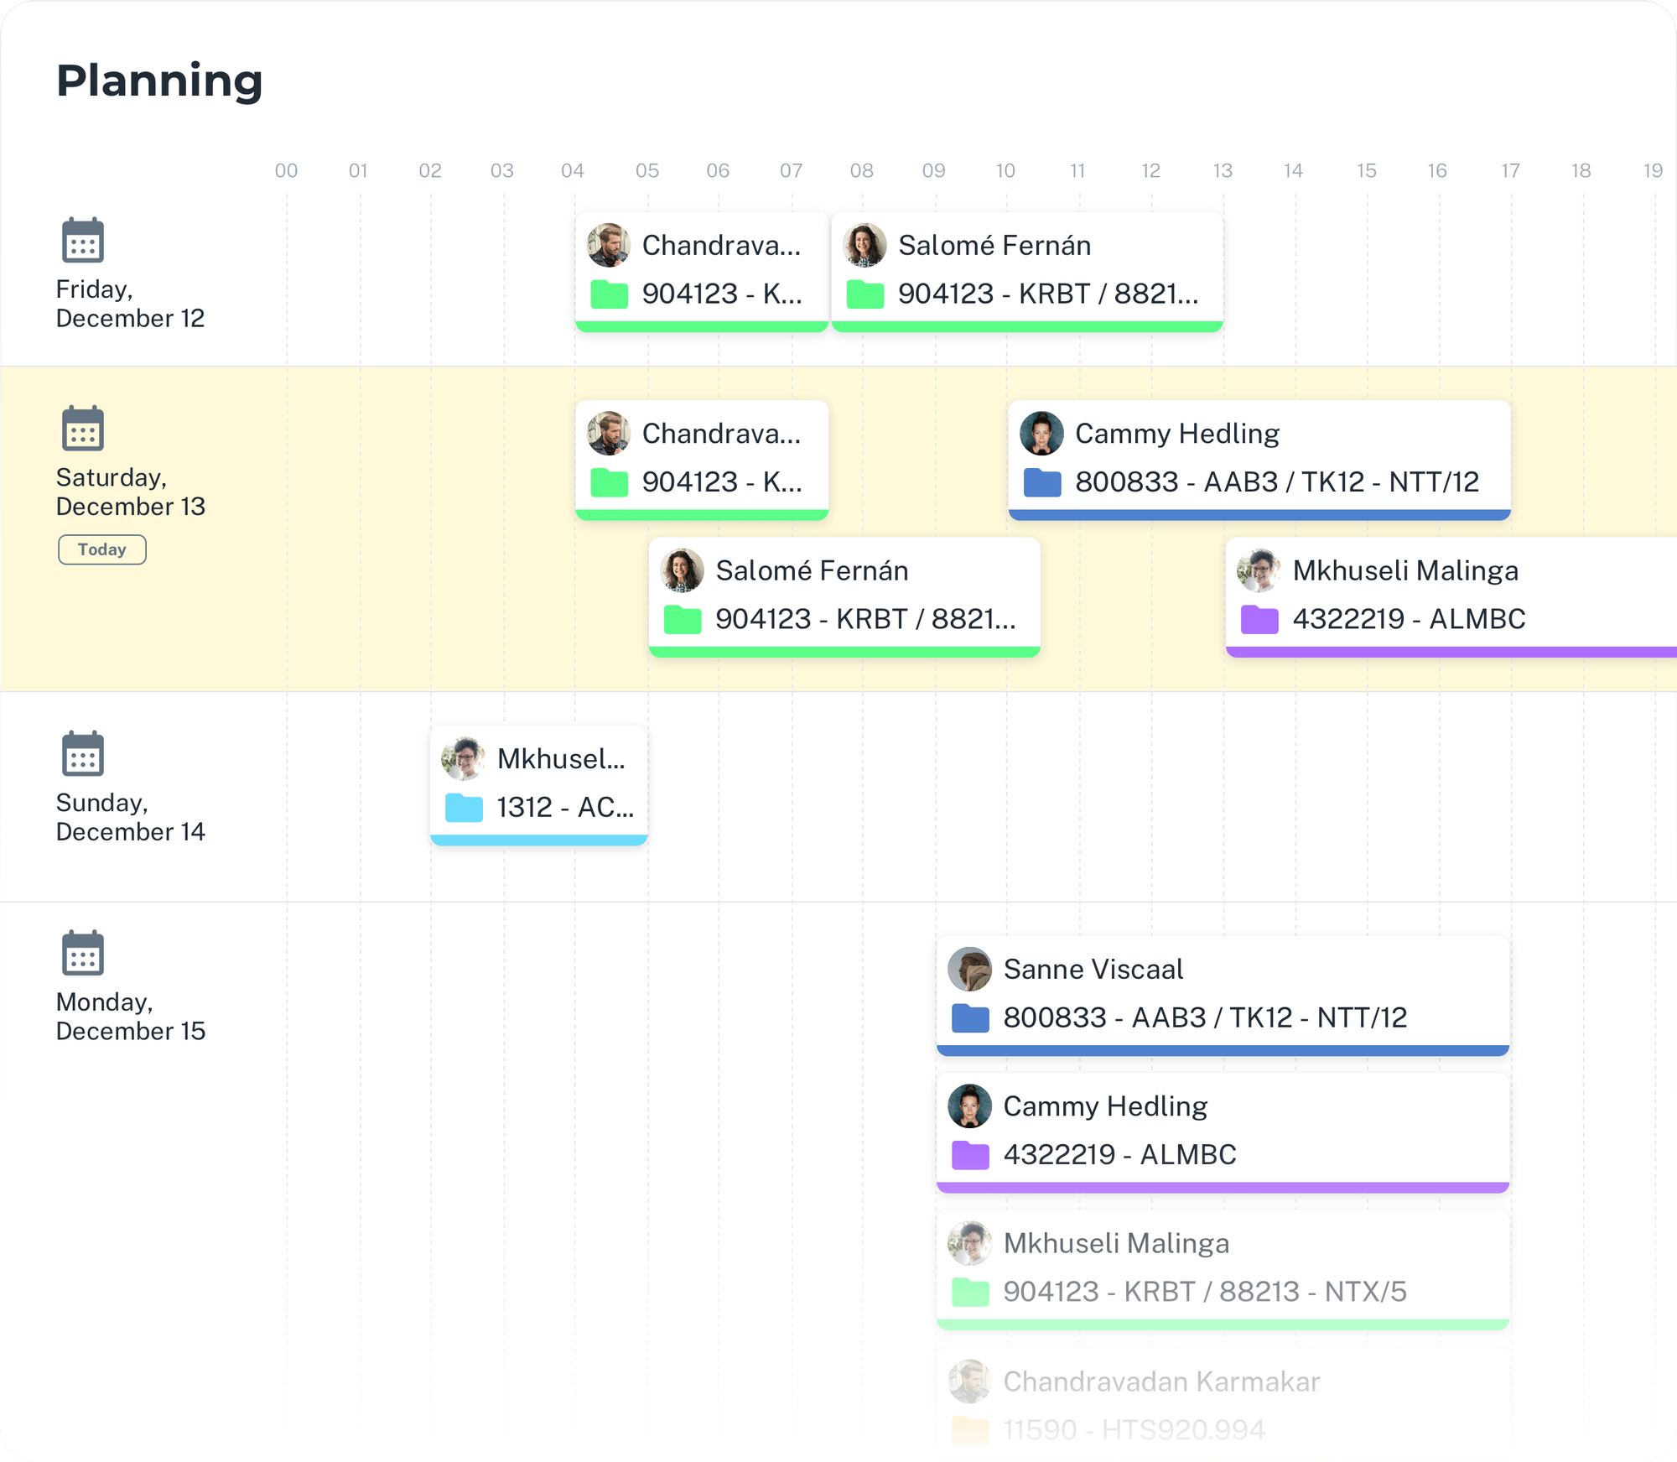Click the light blue folder icon on the Sunday card

coord(464,807)
